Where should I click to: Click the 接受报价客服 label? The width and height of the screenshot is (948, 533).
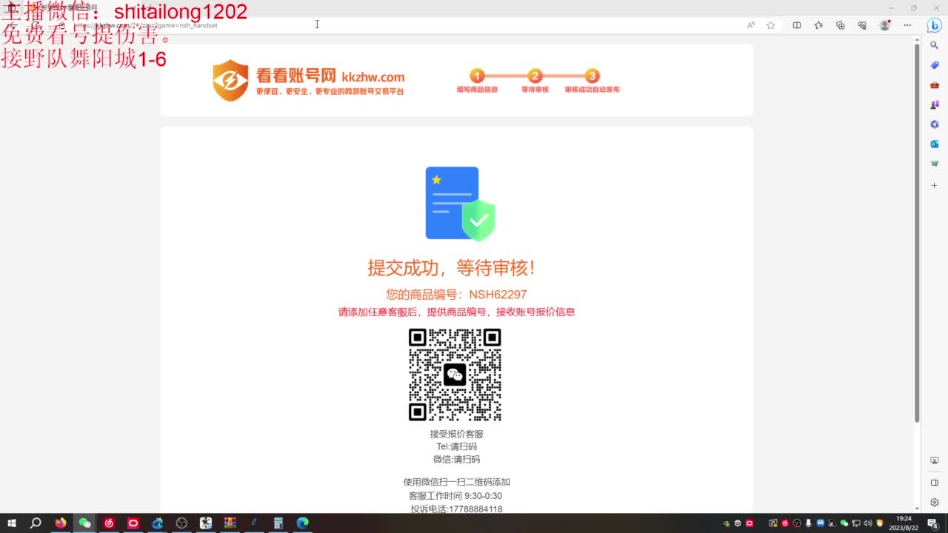pos(456,435)
